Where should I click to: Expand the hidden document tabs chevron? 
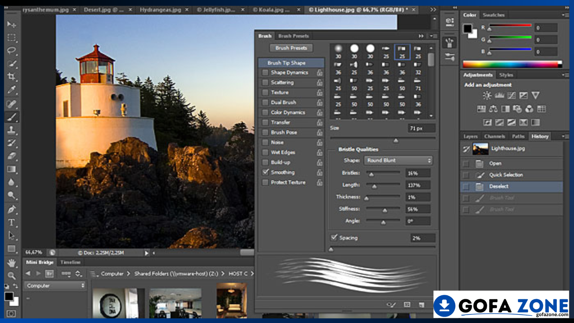(433, 10)
